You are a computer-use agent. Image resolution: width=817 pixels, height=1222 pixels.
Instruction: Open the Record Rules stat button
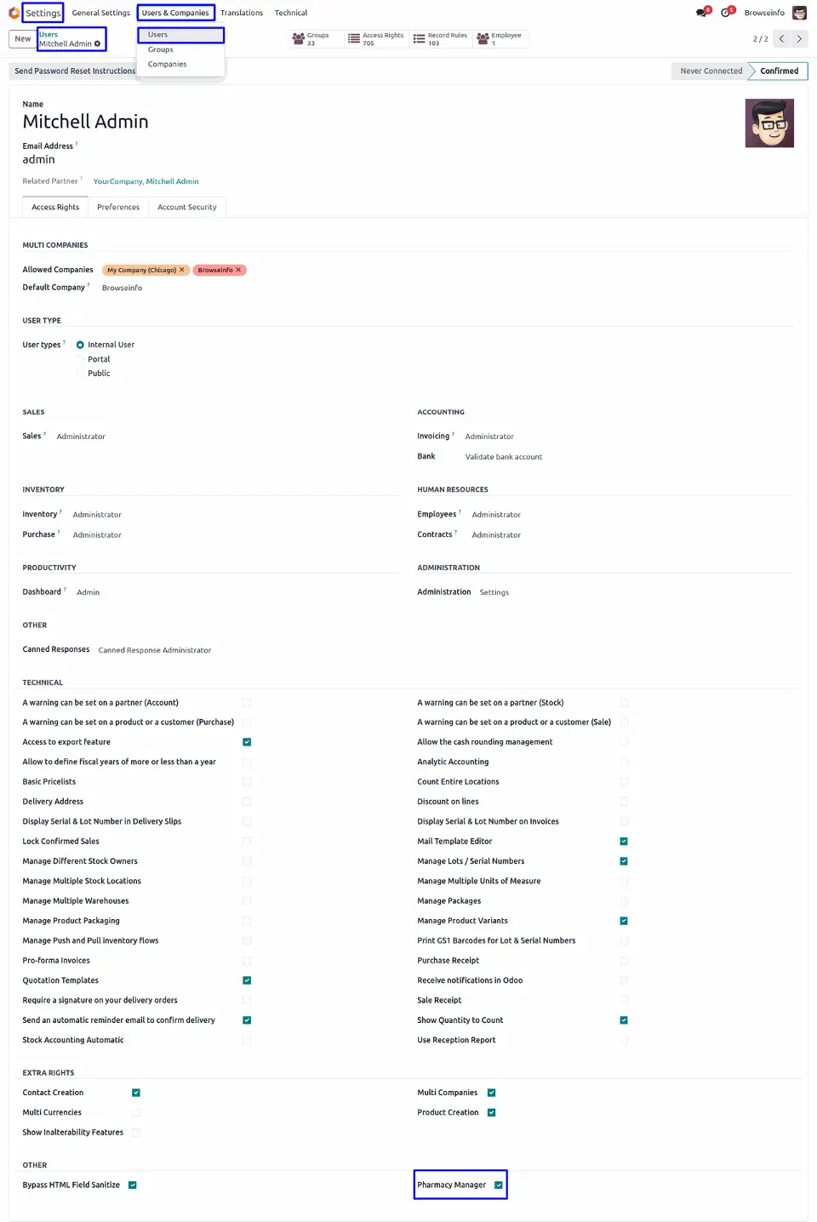tap(440, 39)
